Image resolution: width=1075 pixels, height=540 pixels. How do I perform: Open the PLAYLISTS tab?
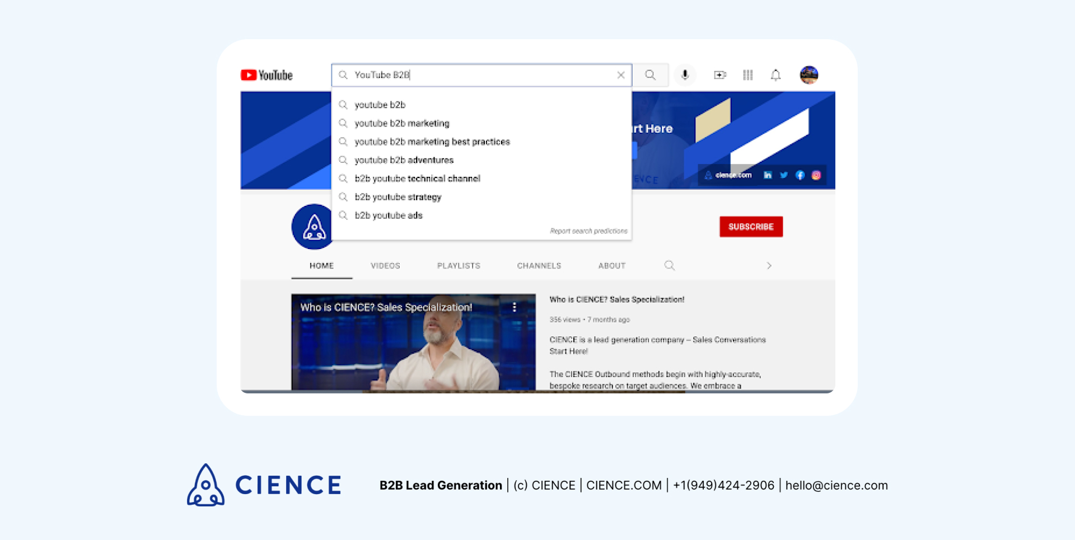coord(459,266)
